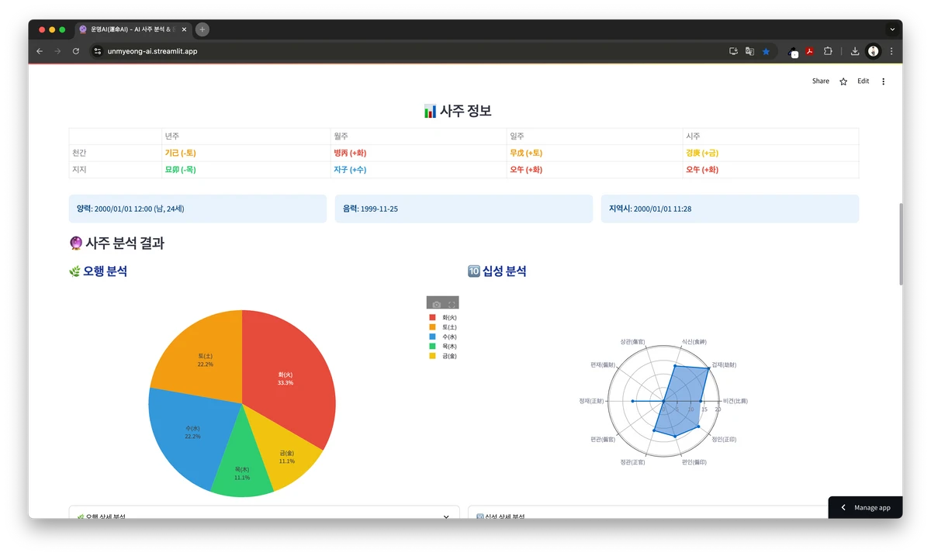Toggle the 화(火) legend entry
Image resolution: width=931 pixels, height=556 pixels.
(x=442, y=317)
